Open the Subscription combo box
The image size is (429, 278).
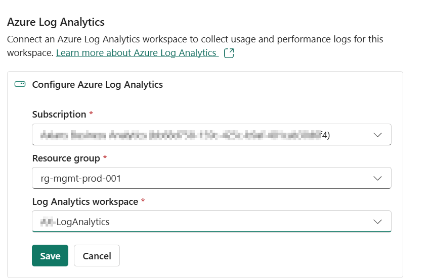click(202, 135)
